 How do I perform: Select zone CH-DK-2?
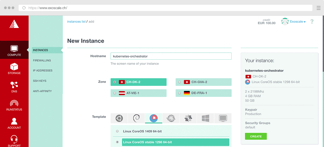tap(139, 82)
